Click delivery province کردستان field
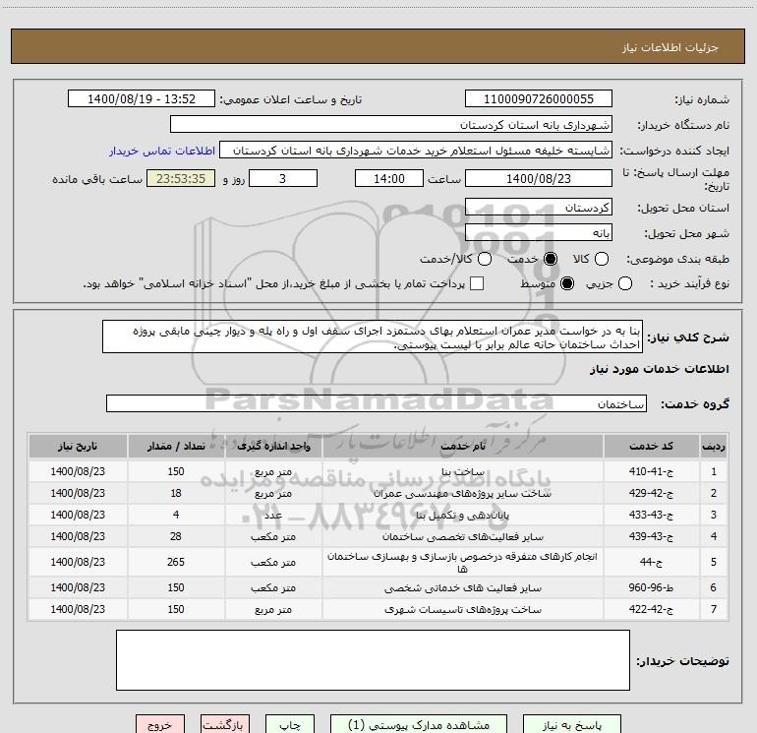757x733 pixels. click(x=539, y=208)
